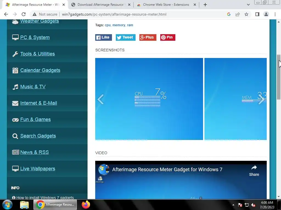Like the page on Facebook
Screen dimensions: 281x210
[103, 37]
